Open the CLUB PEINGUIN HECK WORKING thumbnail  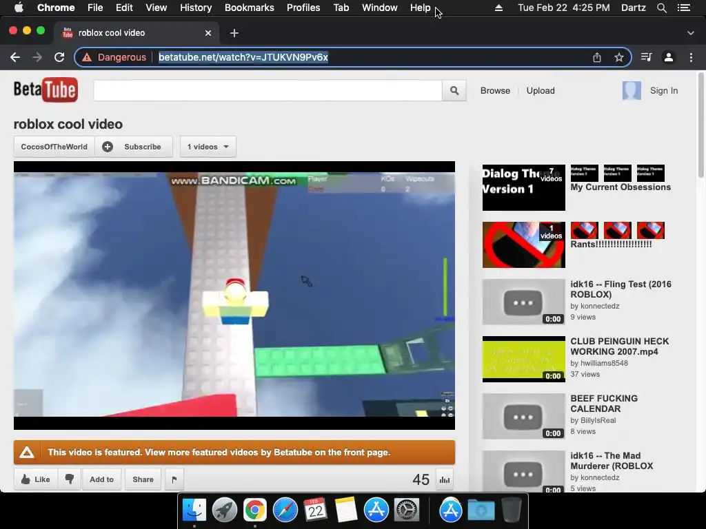(524, 359)
